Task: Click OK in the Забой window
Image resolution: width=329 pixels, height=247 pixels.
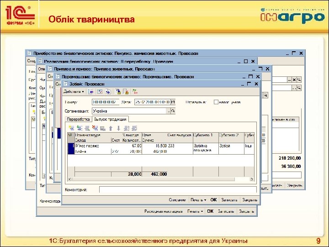Action: coord(213,200)
